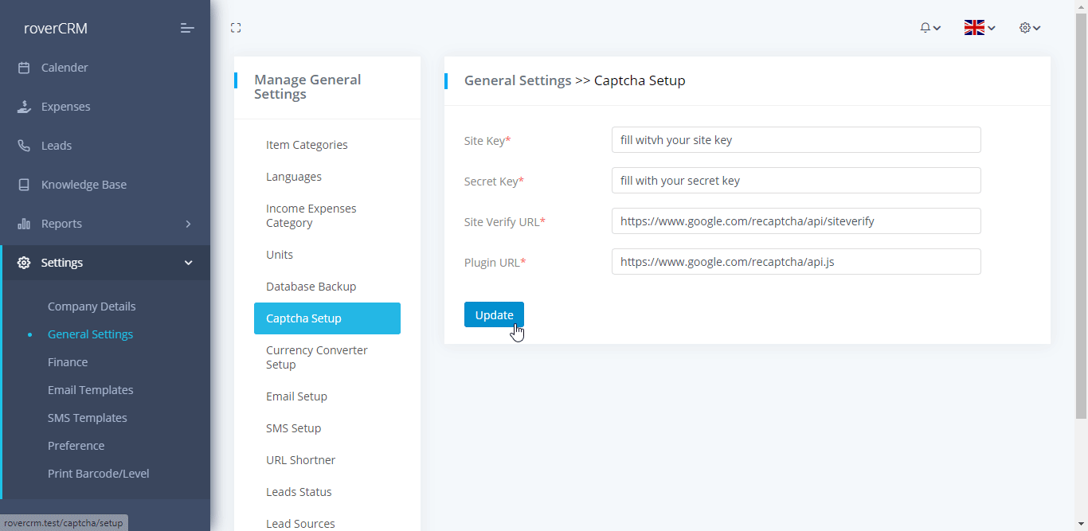
Task: Open Currency Converter Setup page
Action: [316, 357]
